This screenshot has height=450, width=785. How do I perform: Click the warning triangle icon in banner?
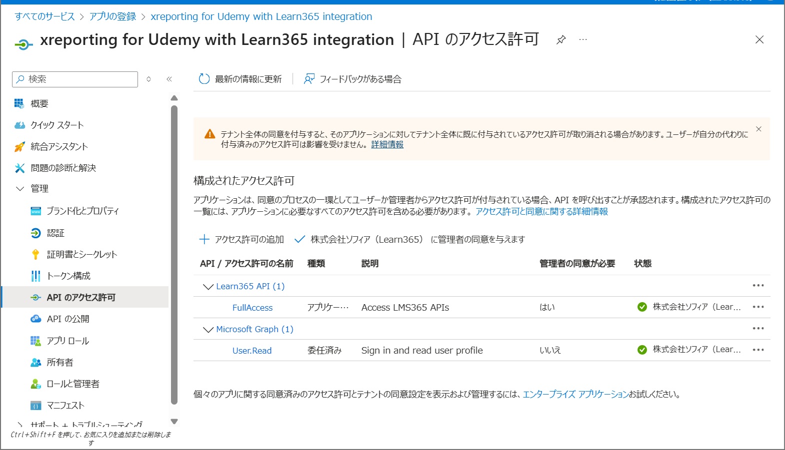210,134
